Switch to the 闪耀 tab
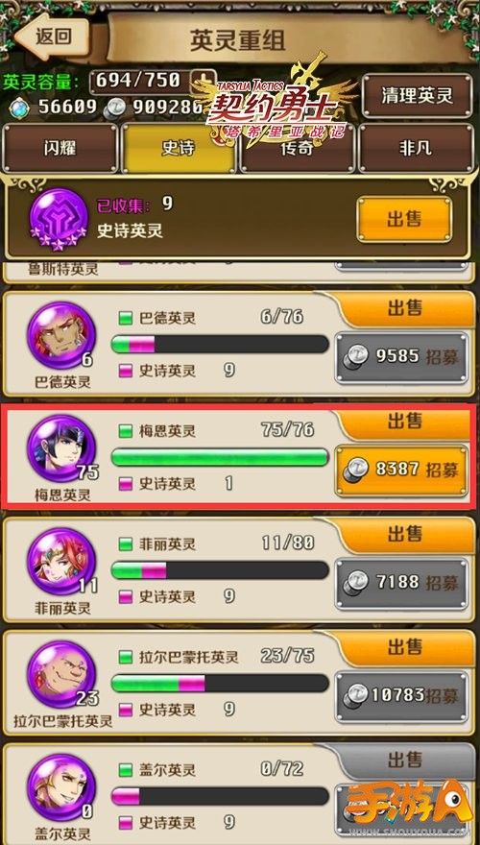The width and height of the screenshot is (480, 845). click(60, 148)
